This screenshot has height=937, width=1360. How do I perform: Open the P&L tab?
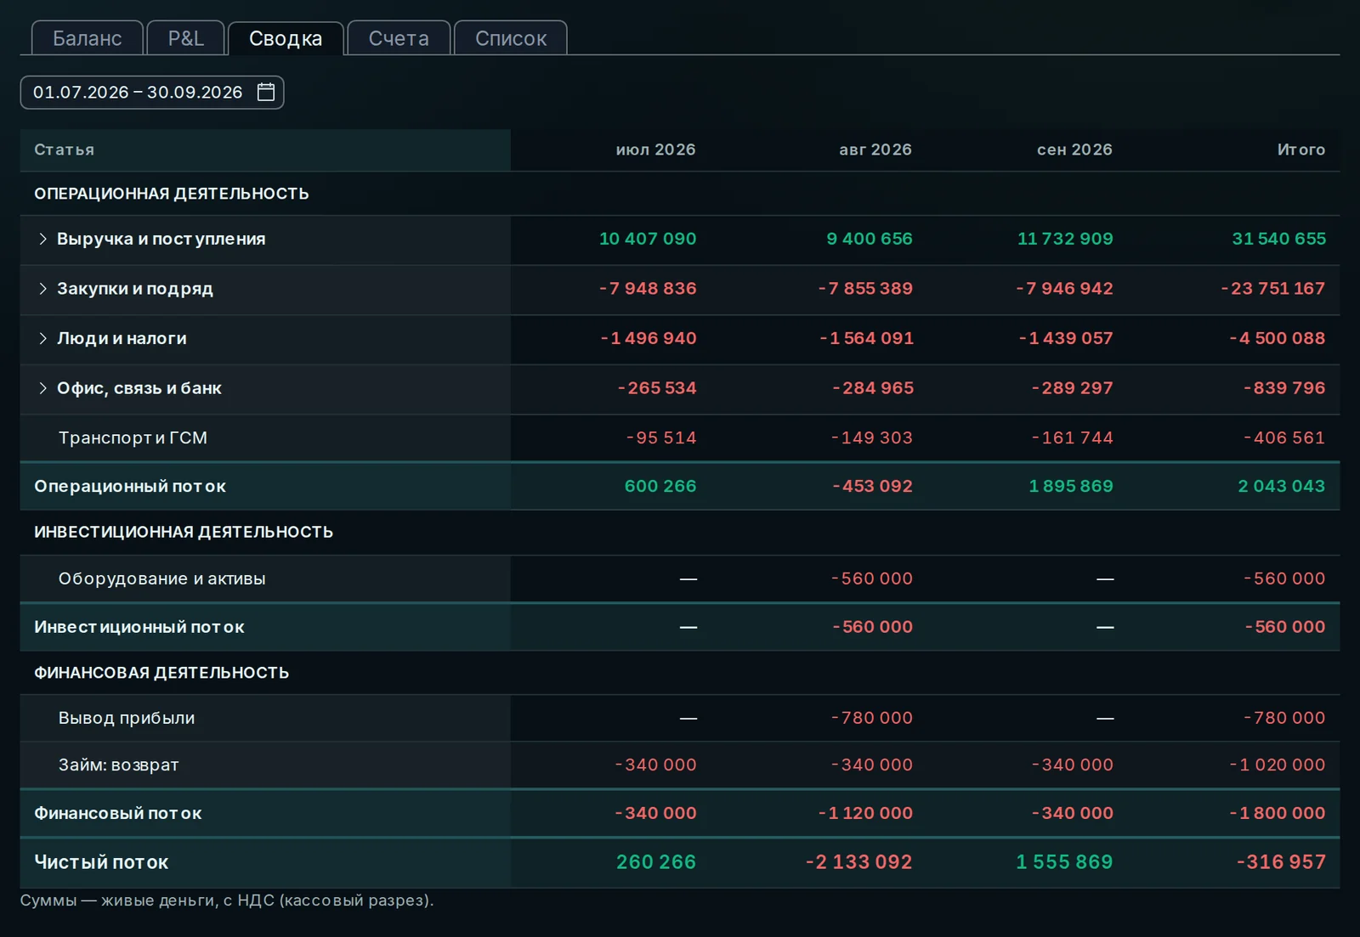coord(186,38)
